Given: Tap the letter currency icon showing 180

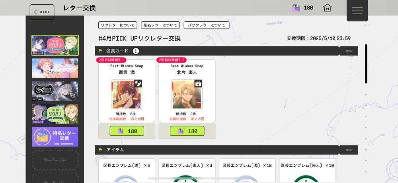Looking at the screenshot, I should (x=296, y=8).
